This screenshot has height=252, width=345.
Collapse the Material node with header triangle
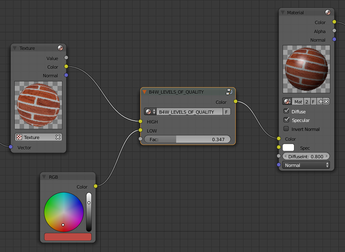tap(282, 13)
